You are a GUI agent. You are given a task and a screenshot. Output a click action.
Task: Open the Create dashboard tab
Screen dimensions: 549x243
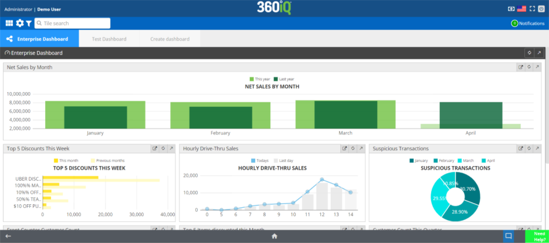tap(170, 39)
